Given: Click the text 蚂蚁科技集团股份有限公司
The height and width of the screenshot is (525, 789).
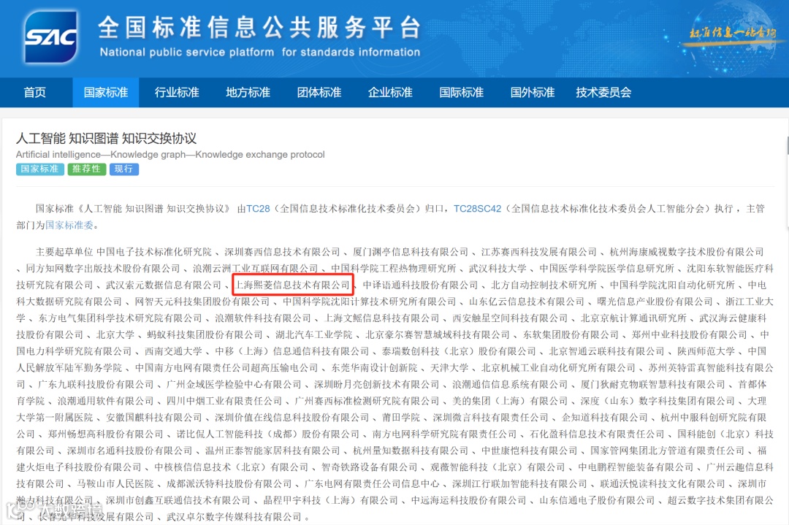Looking at the screenshot, I should [205, 335].
